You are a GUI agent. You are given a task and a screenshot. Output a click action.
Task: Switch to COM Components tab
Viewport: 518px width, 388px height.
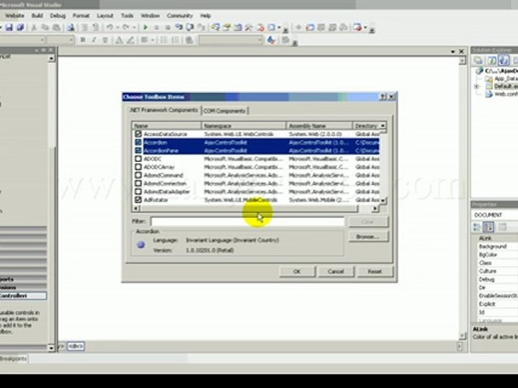tap(224, 111)
